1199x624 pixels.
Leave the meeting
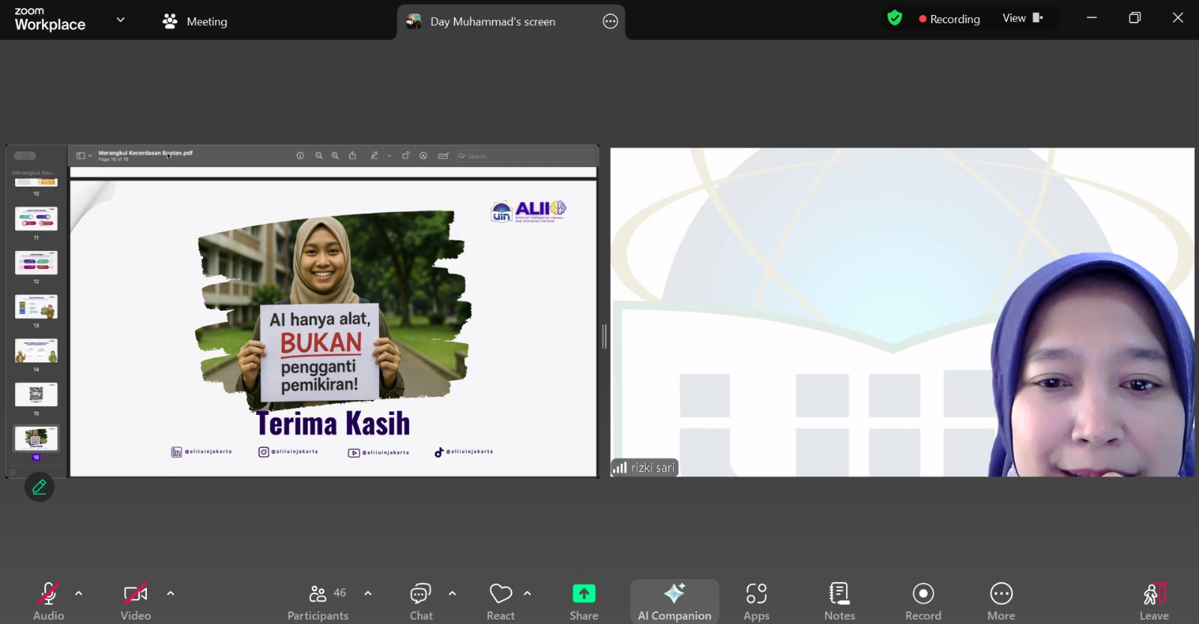(1154, 602)
